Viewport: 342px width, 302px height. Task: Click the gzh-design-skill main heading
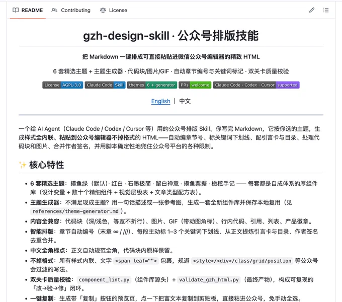click(171, 36)
